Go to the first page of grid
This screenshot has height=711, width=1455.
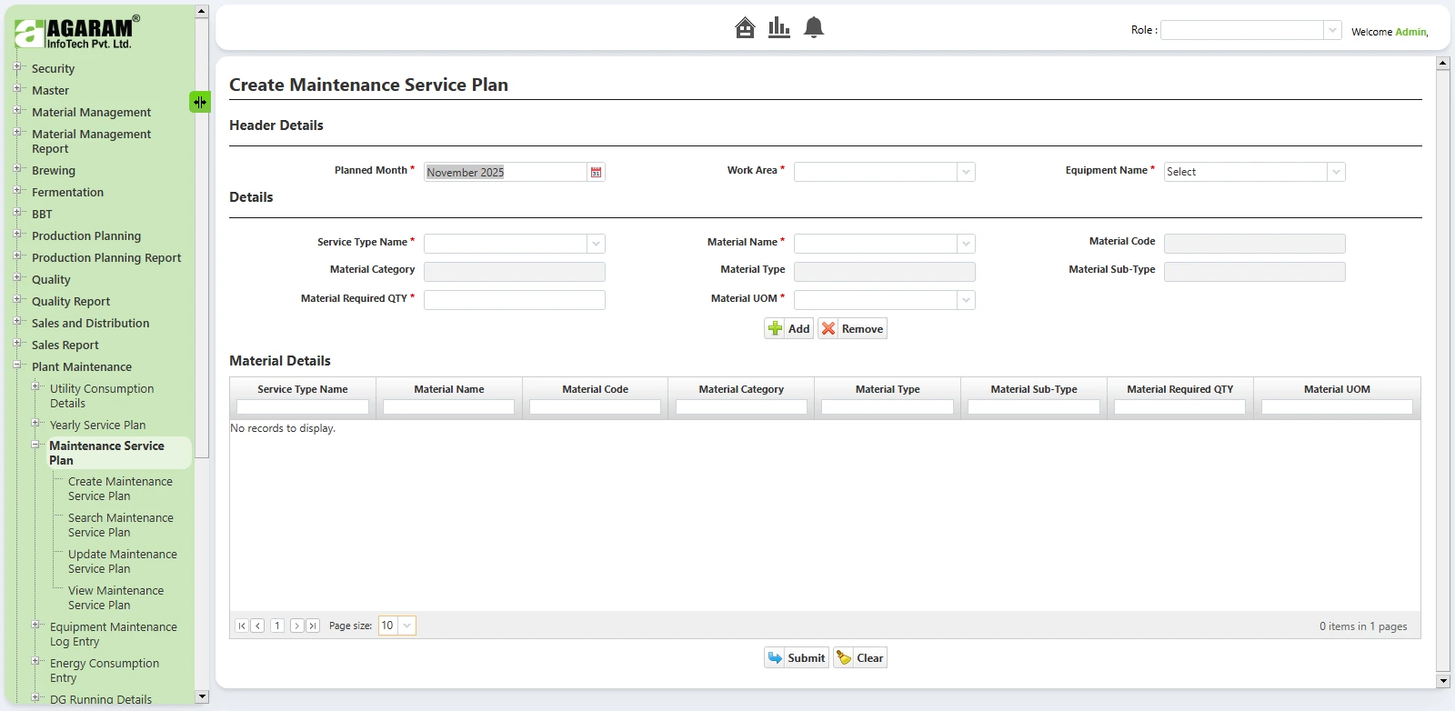coord(242,626)
